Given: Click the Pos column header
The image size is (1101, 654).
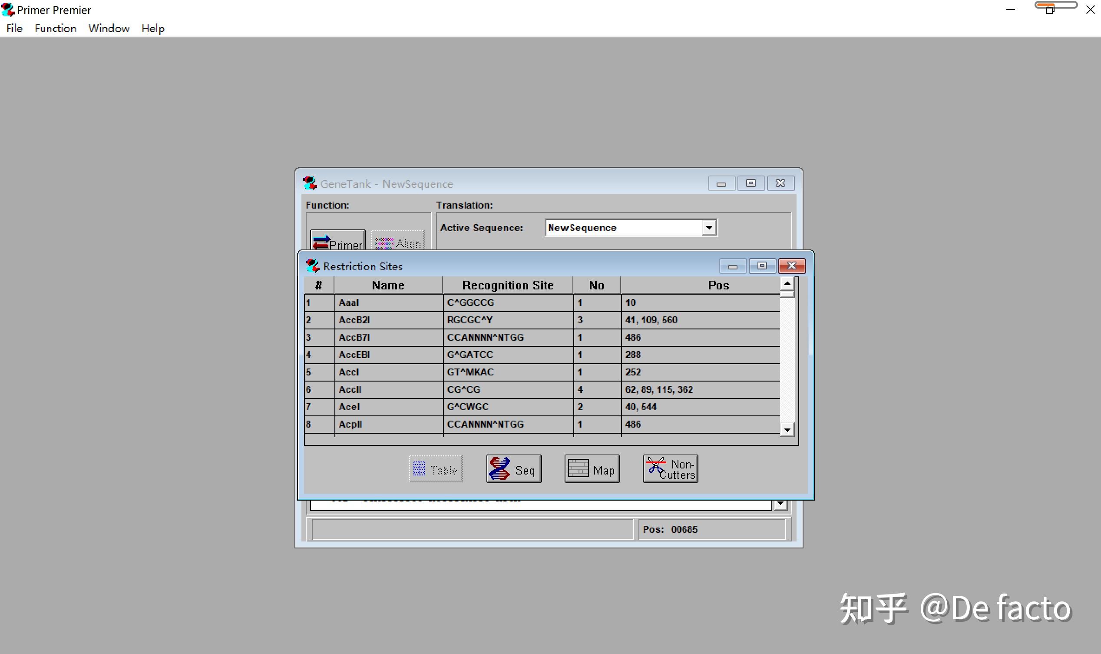Looking at the screenshot, I should tap(700, 285).
